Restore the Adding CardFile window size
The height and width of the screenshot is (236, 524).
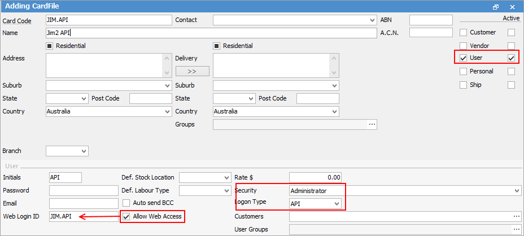coord(496,7)
